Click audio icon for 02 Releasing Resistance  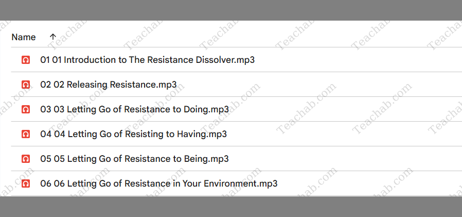pyautogui.click(x=26, y=85)
